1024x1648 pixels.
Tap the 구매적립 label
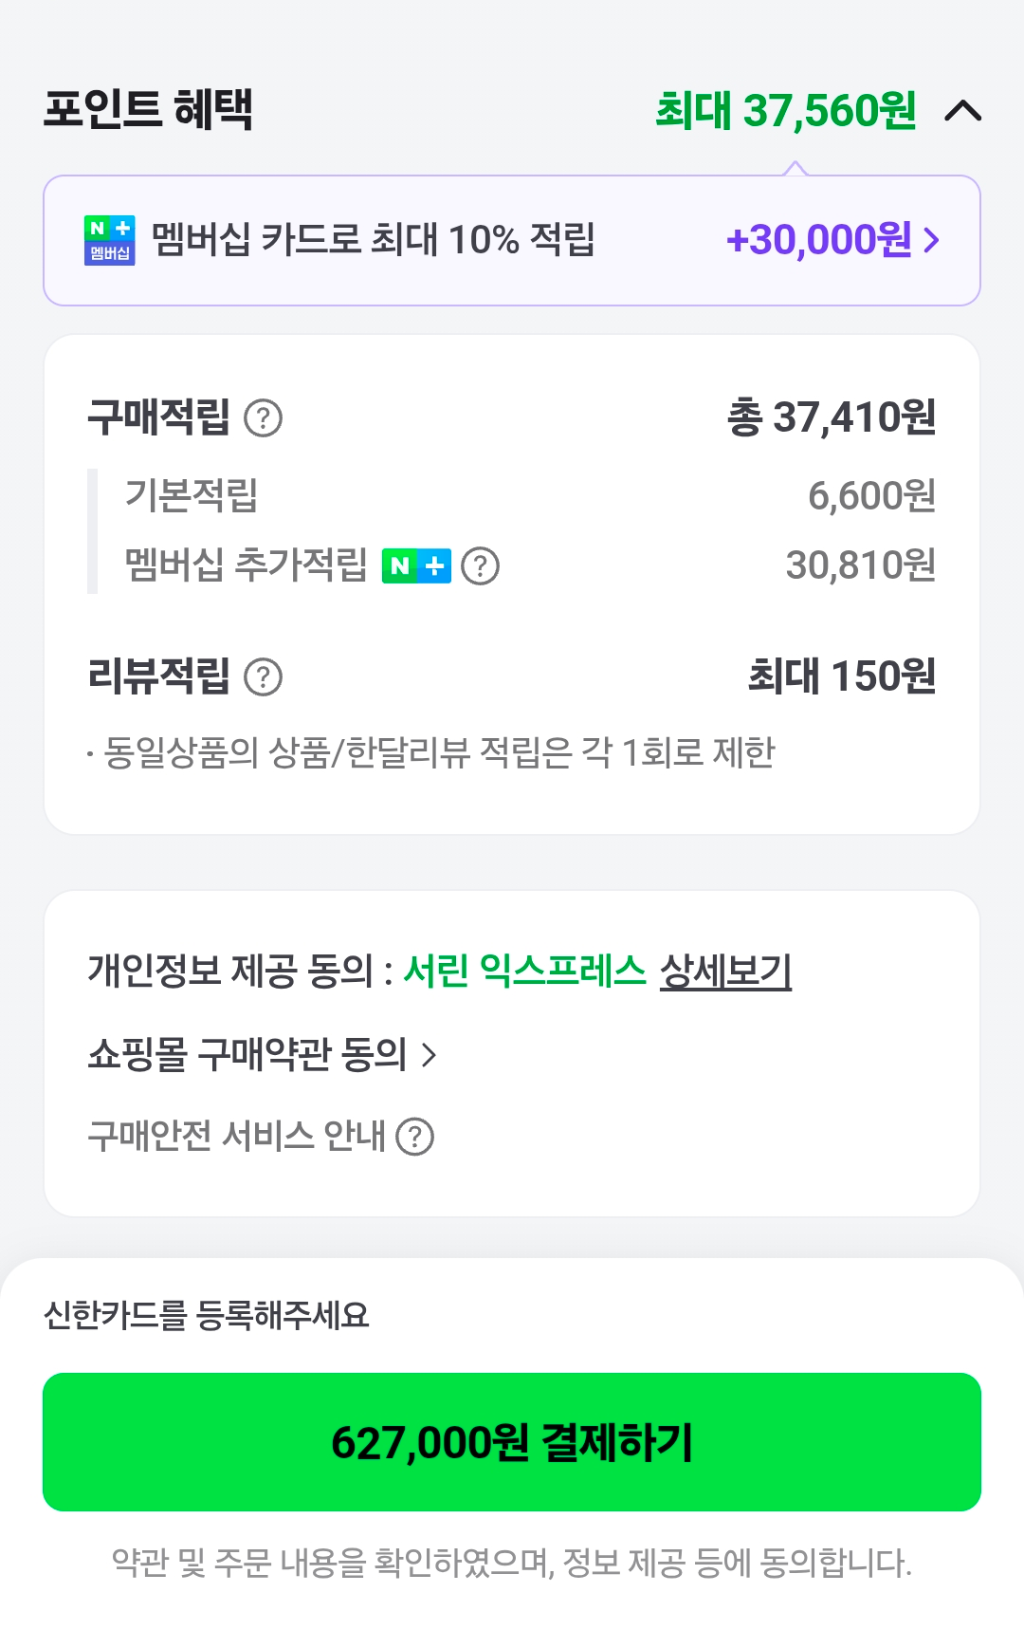click(x=158, y=417)
